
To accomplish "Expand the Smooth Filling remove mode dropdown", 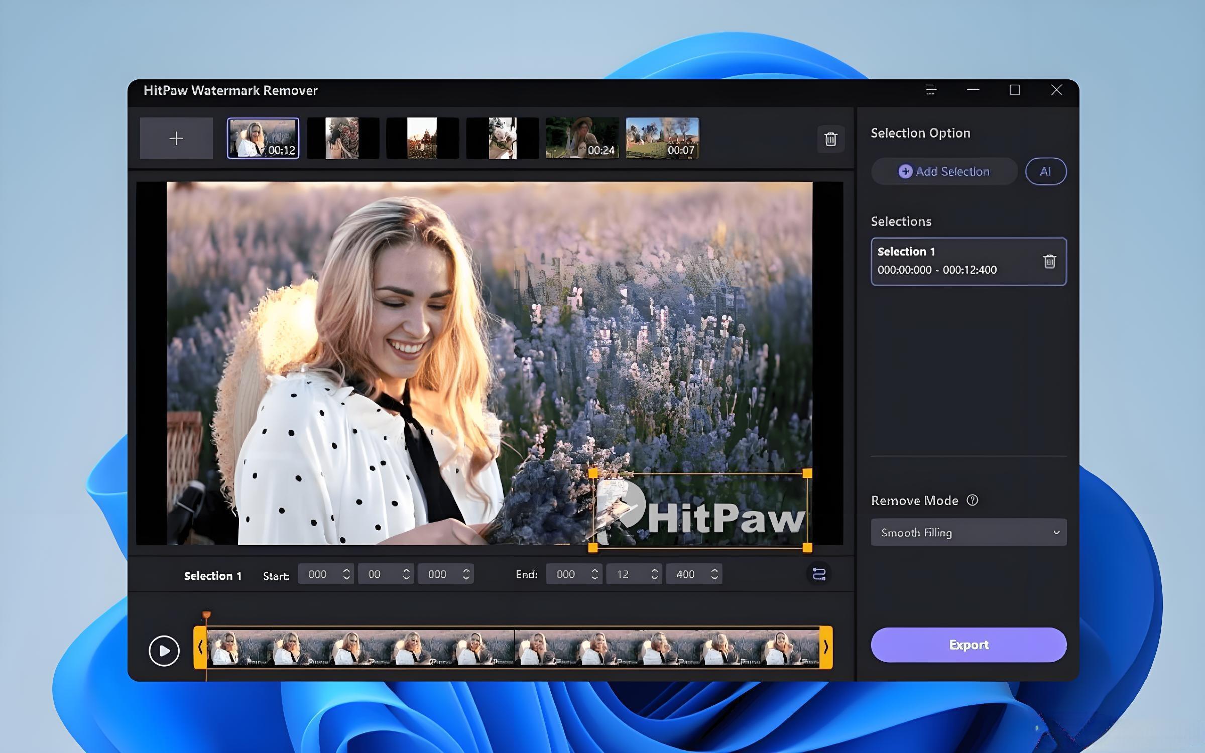I will (968, 533).
